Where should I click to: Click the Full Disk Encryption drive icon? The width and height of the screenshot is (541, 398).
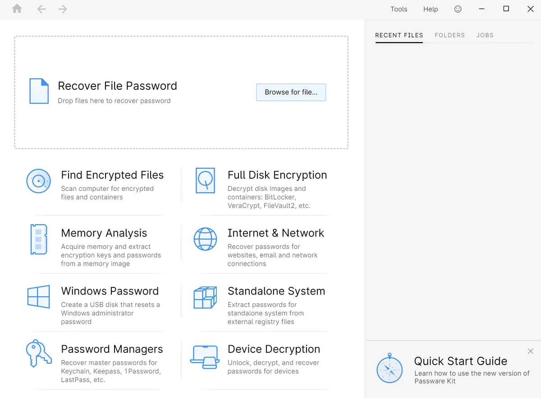205,180
